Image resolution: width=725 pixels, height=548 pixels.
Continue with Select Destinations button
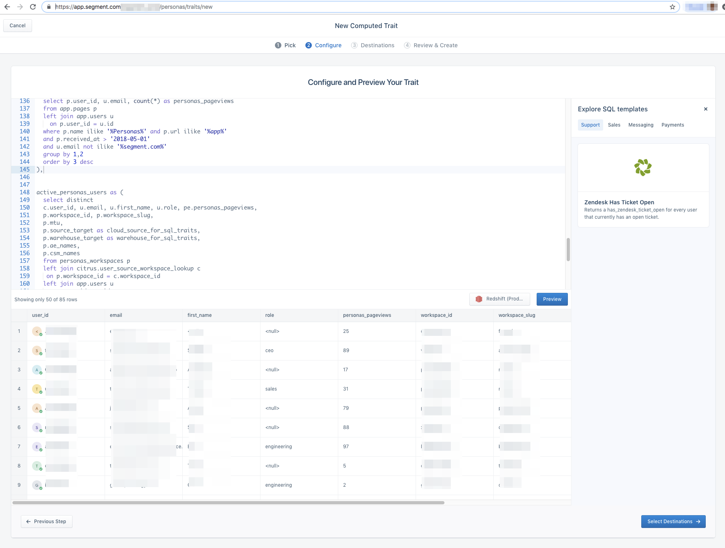[673, 522]
